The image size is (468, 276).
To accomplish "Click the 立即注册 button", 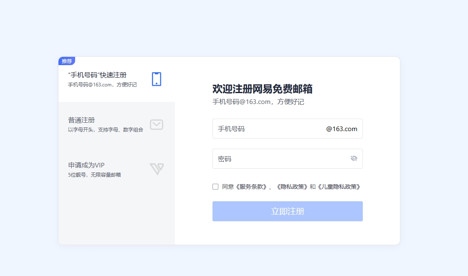I will click(x=287, y=211).
